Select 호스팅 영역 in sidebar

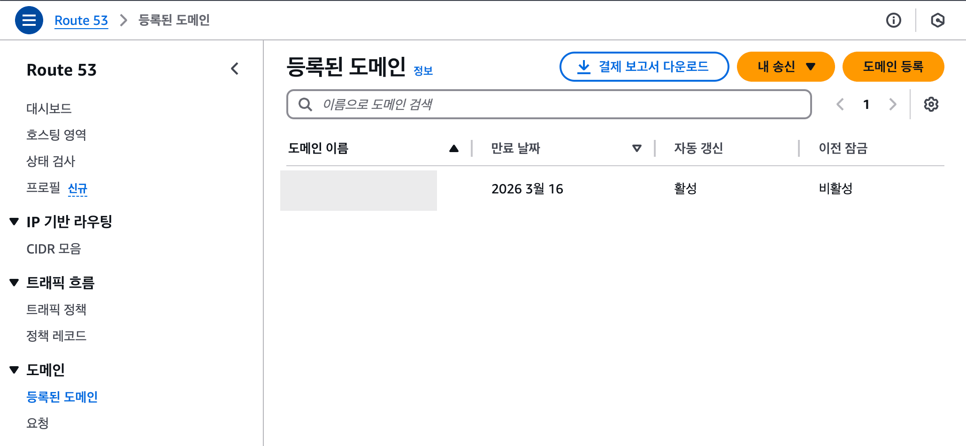[57, 135]
